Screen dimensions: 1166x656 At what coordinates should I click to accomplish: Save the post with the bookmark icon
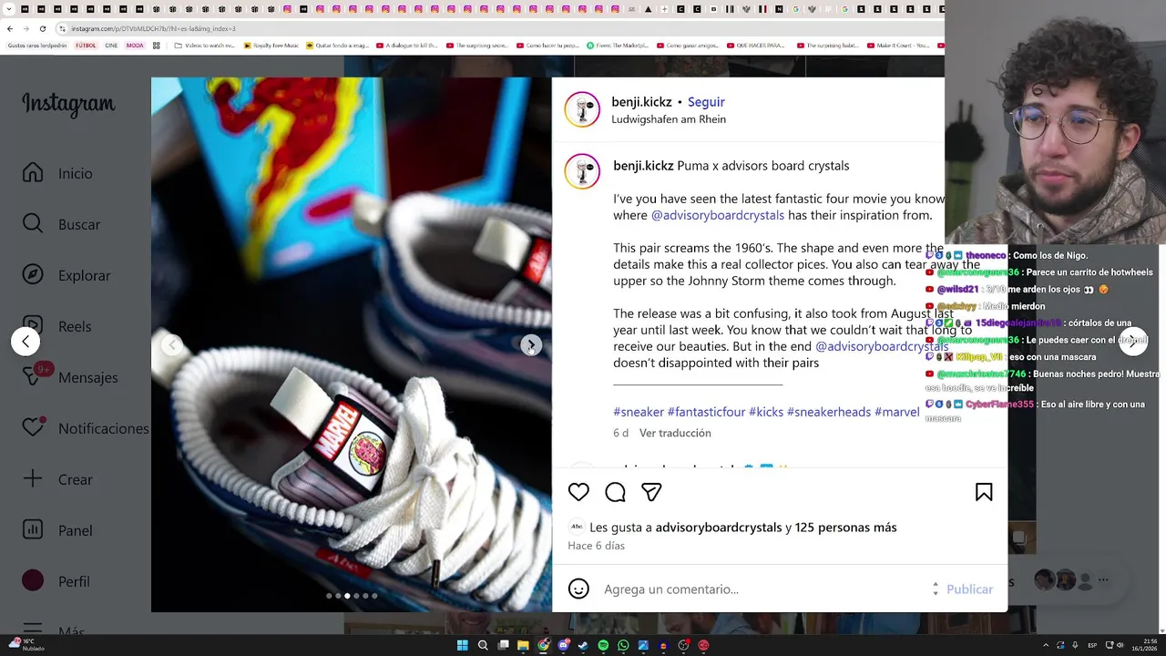pos(984,492)
